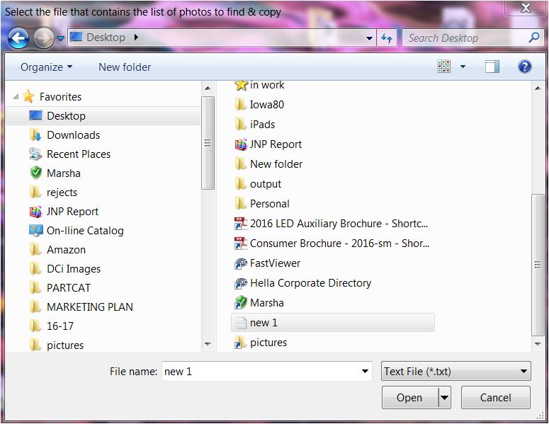Select the output folder
The height and width of the screenshot is (424, 549).
258,184
